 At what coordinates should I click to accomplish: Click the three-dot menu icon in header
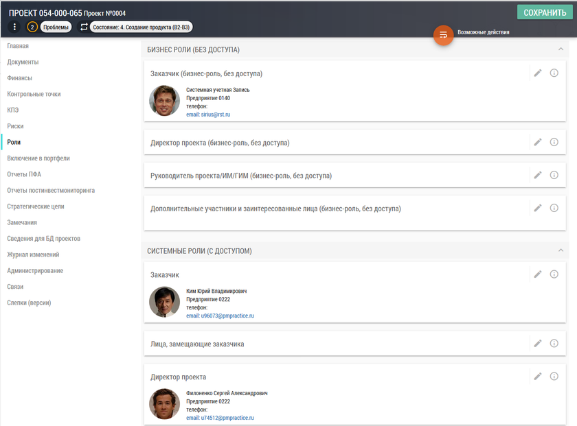[x=14, y=27]
